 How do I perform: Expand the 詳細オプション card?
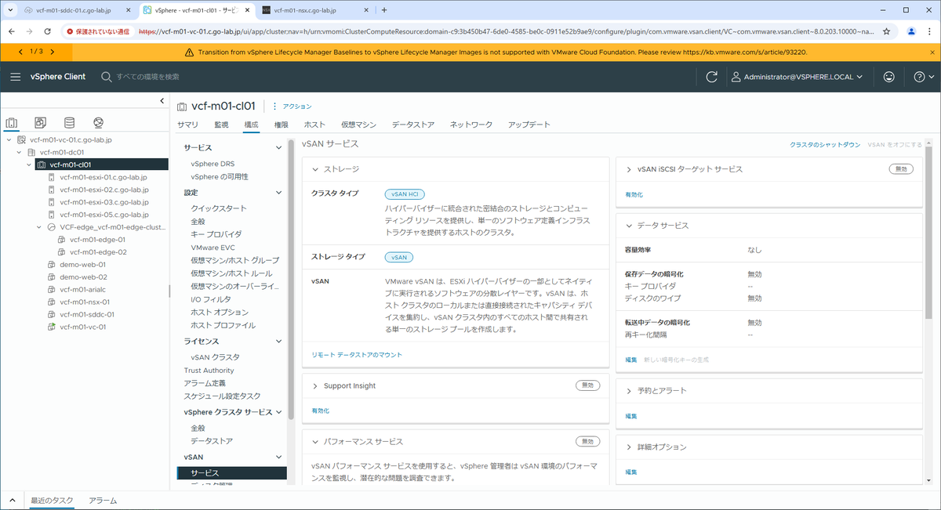click(630, 447)
